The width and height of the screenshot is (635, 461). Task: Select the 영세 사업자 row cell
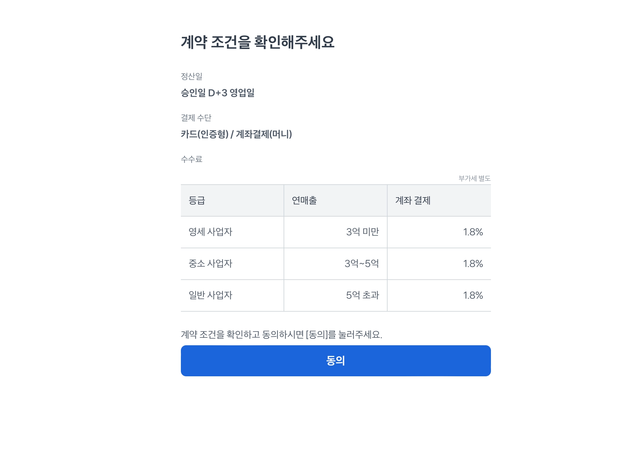[x=210, y=232]
